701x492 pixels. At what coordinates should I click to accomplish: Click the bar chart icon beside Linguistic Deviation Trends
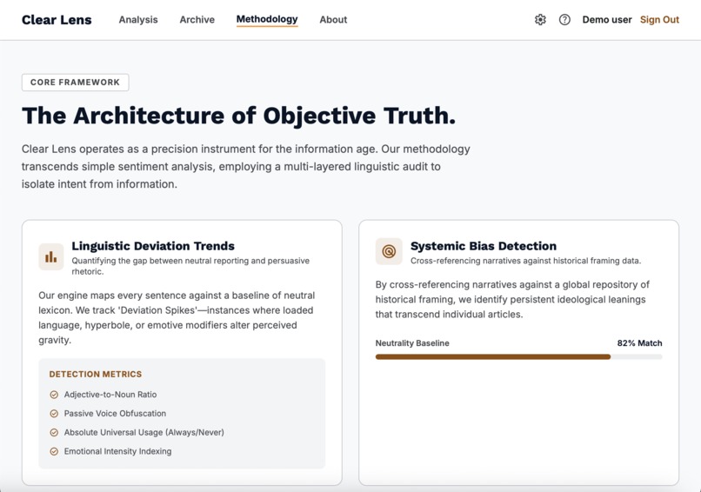coord(51,256)
